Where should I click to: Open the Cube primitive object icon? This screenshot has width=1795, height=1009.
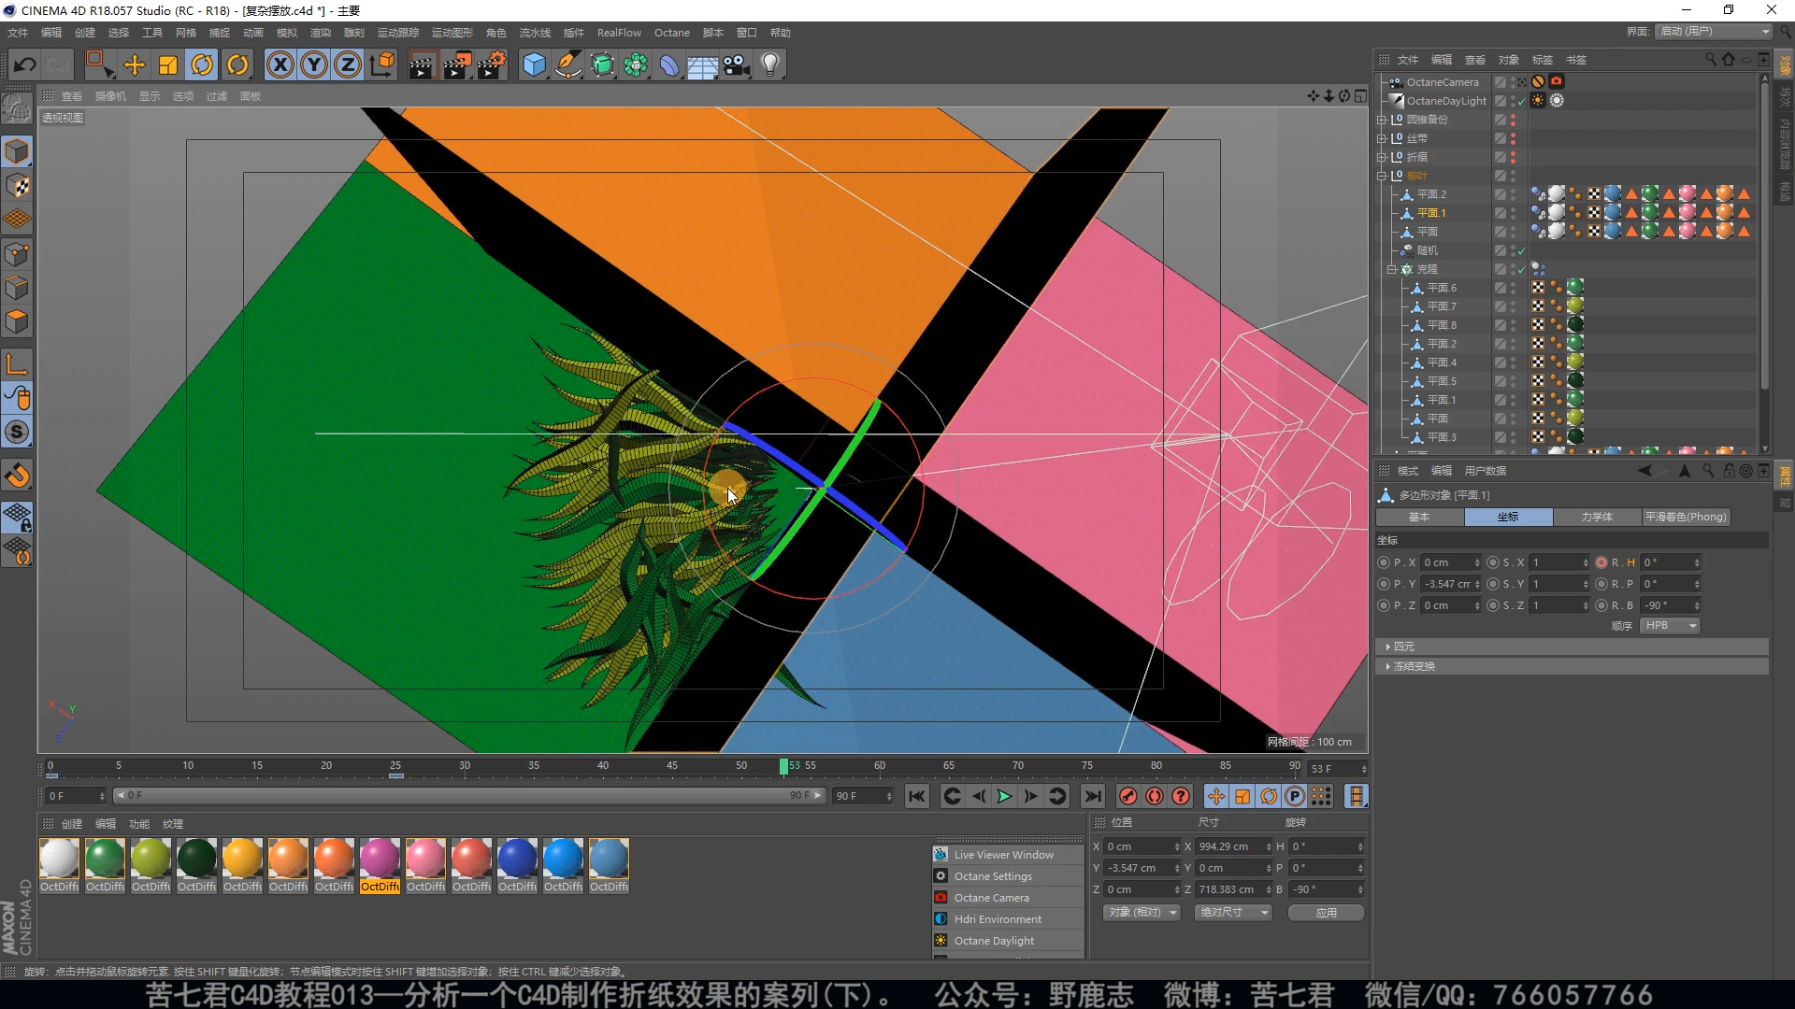point(534,64)
